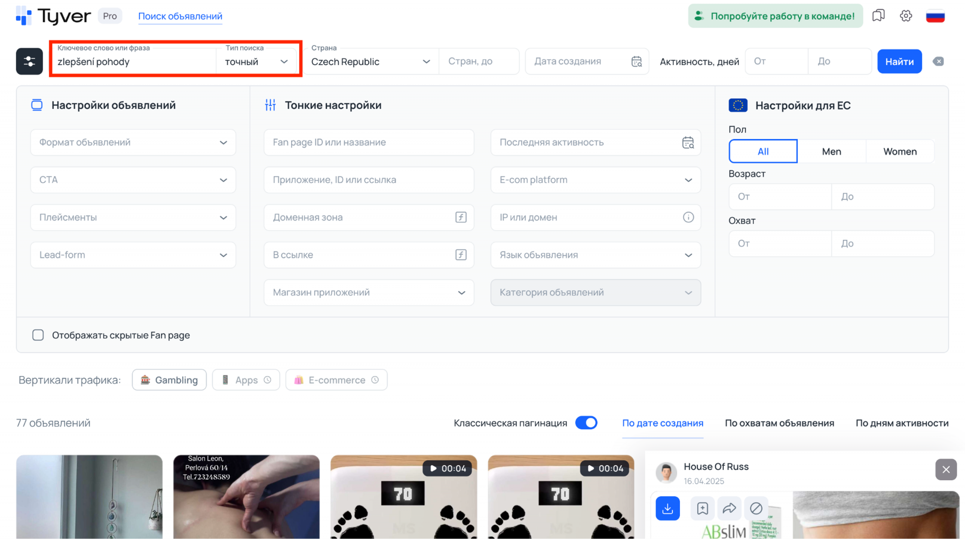965x539 pixels.
Task: Sort by days of activity tab
Action: pyautogui.click(x=902, y=423)
